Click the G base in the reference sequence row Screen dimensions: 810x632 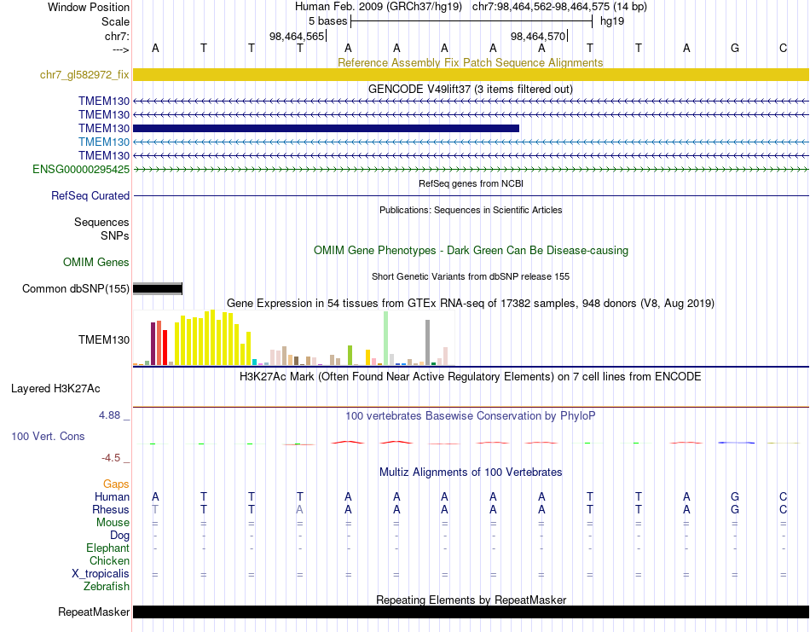(x=735, y=48)
